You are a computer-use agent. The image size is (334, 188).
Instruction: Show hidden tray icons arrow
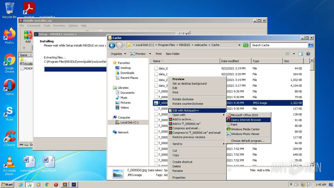pos(291,185)
